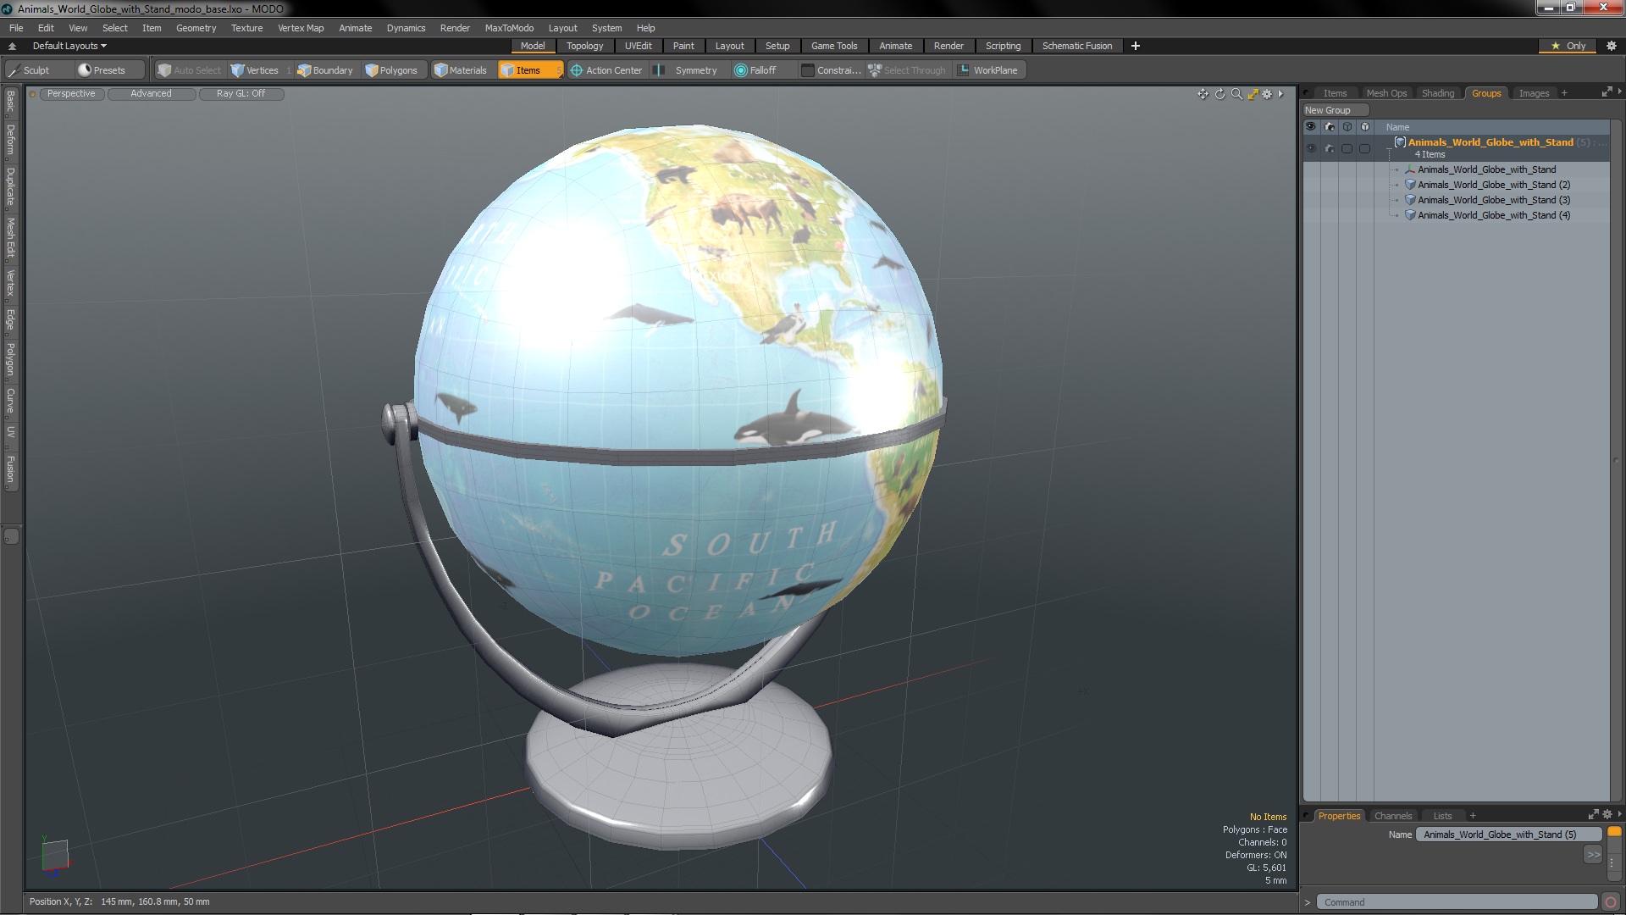Add a new panel tab after Images
Screen dimensions: 1626x915
(x=1564, y=93)
